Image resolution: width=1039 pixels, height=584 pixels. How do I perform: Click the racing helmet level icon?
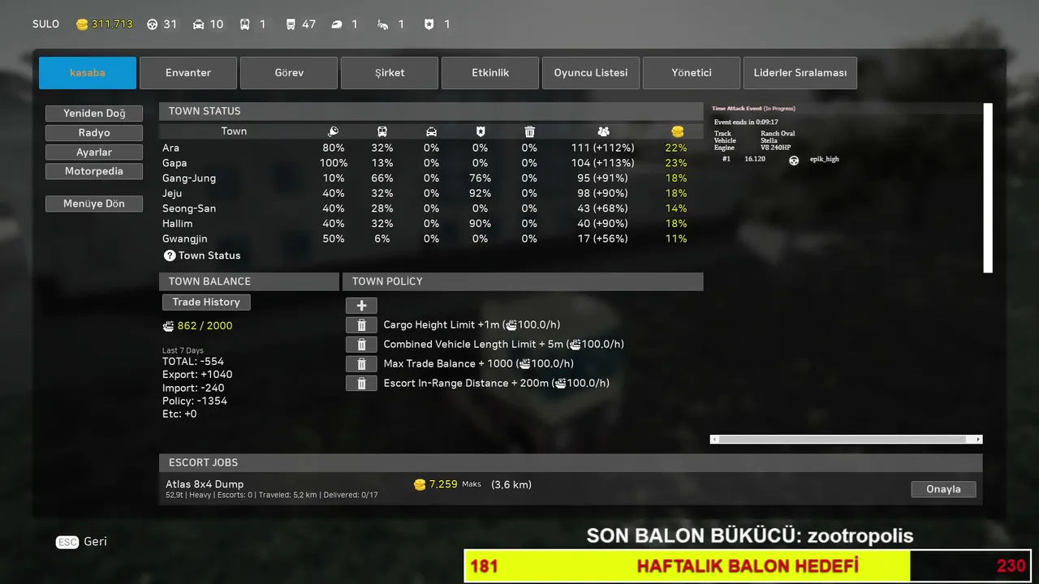tap(337, 24)
